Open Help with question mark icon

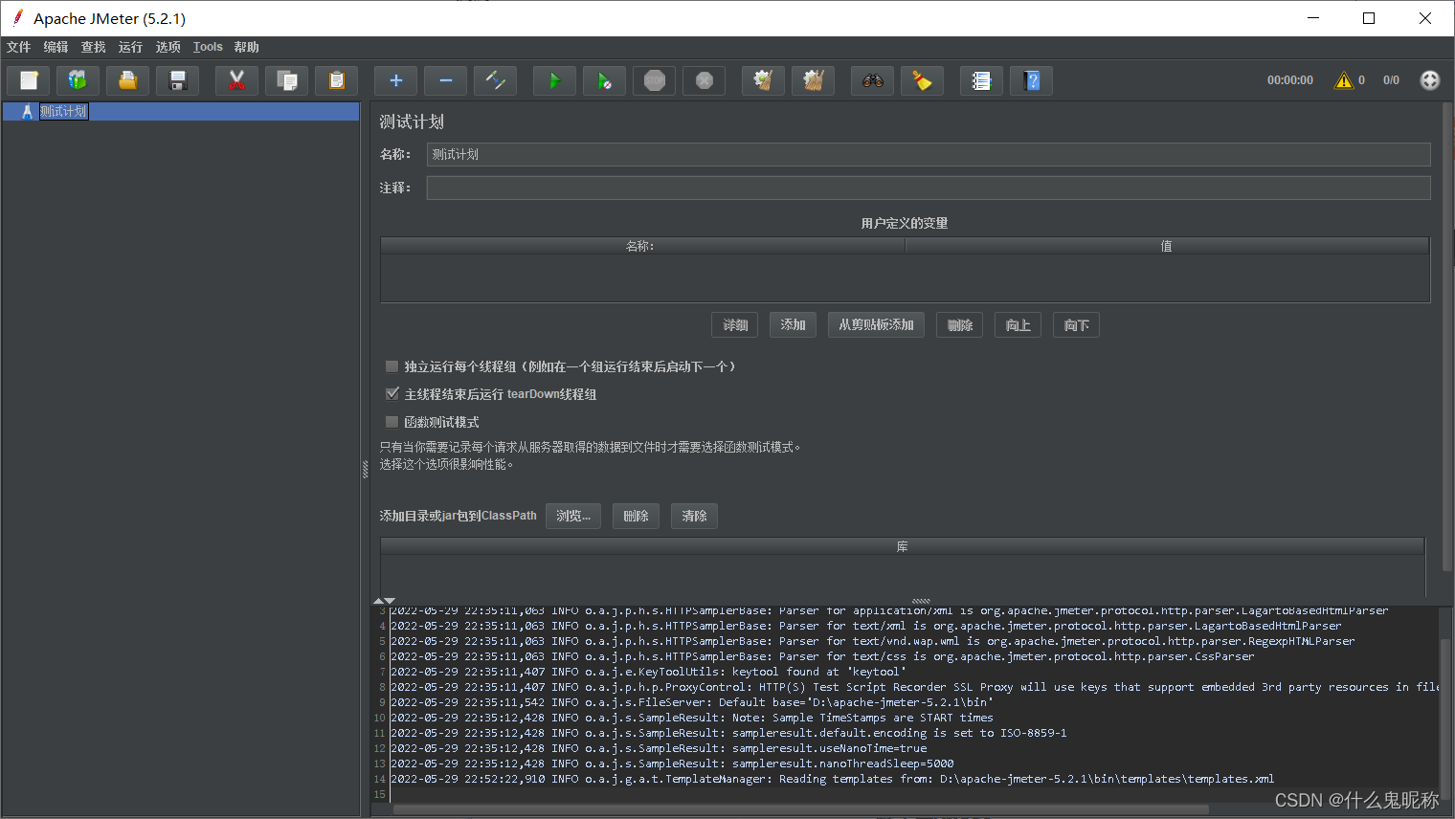(x=1031, y=81)
